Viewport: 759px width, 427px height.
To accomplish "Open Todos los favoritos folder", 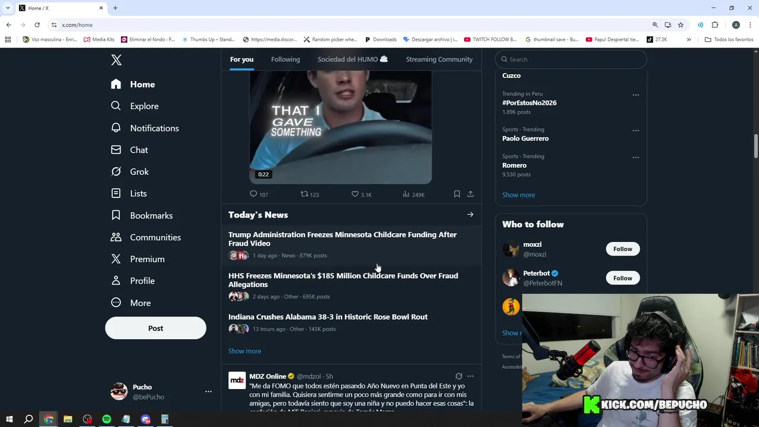I will click(x=729, y=40).
